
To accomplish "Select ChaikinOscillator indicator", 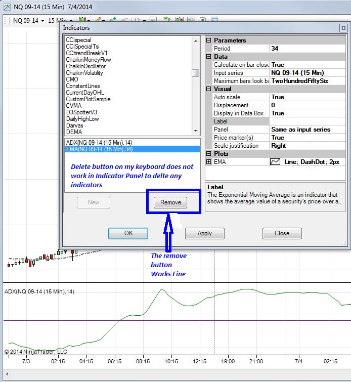I will [x=86, y=66].
